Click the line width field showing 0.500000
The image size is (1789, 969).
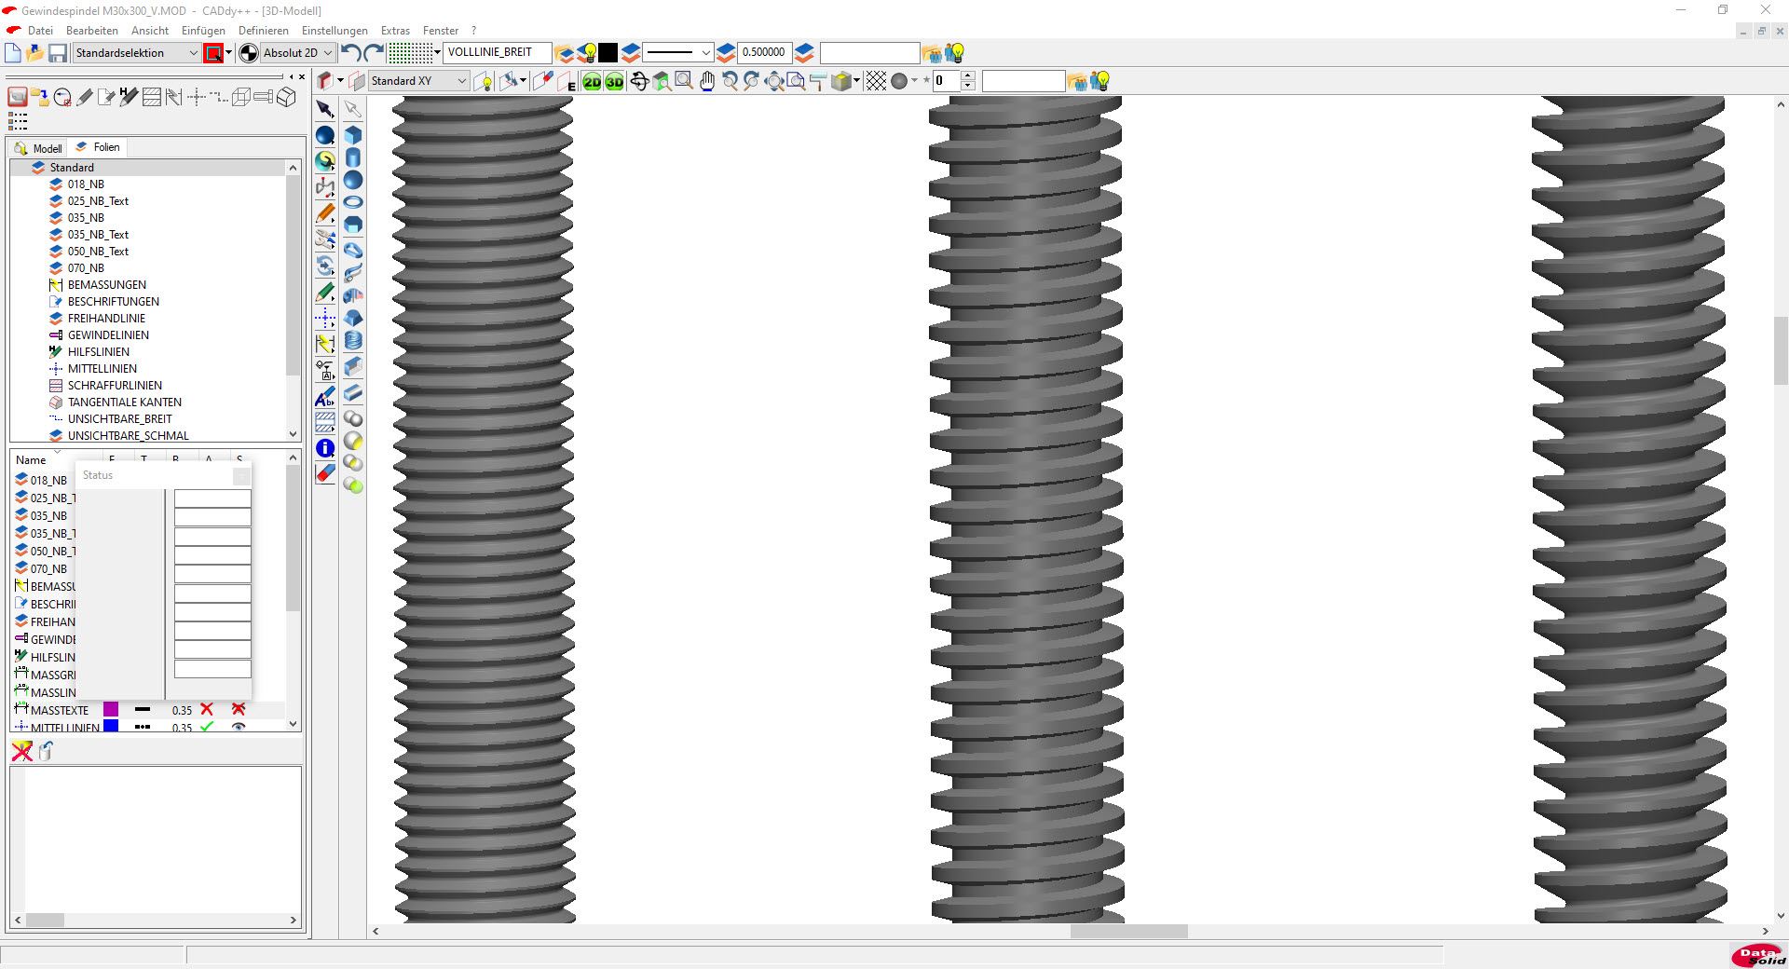coord(763,52)
